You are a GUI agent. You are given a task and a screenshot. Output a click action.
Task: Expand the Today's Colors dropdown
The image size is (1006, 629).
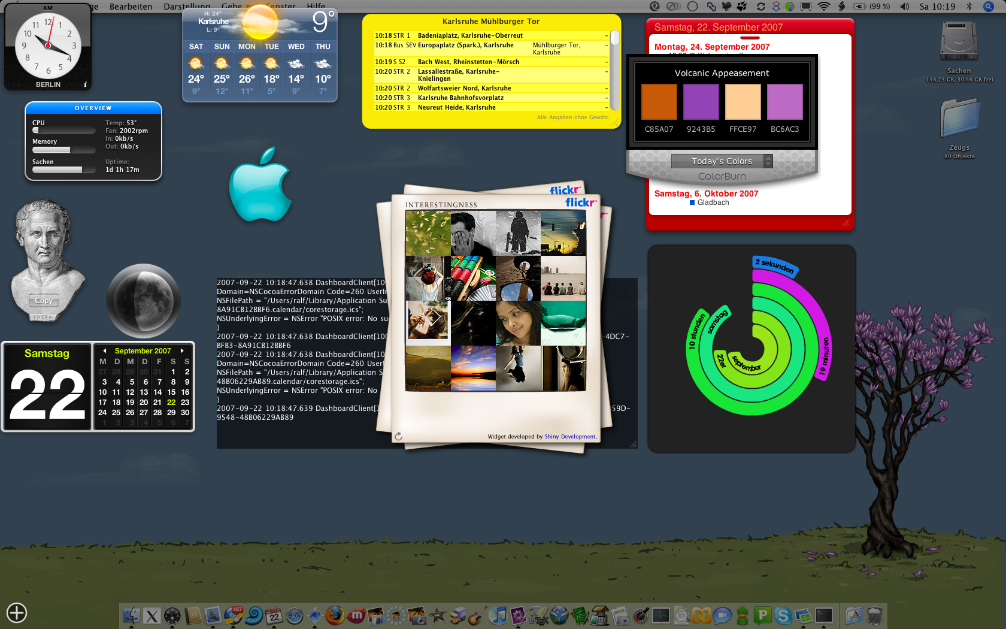722,161
